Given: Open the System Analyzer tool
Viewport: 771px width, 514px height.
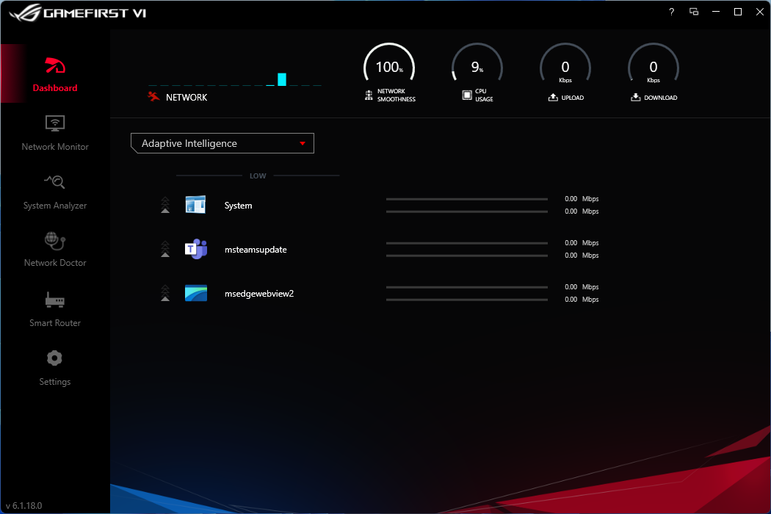Looking at the screenshot, I should pos(54,191).
